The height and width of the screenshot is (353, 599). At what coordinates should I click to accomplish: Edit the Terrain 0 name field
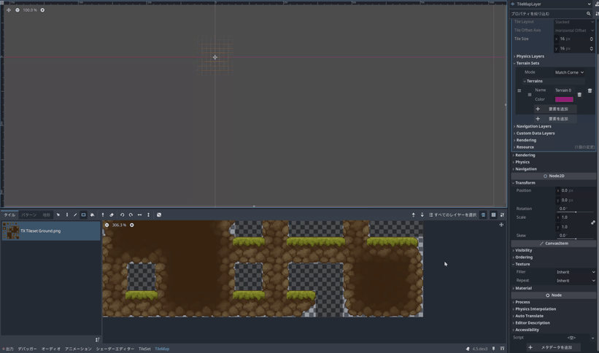click(x=564, y=90)
